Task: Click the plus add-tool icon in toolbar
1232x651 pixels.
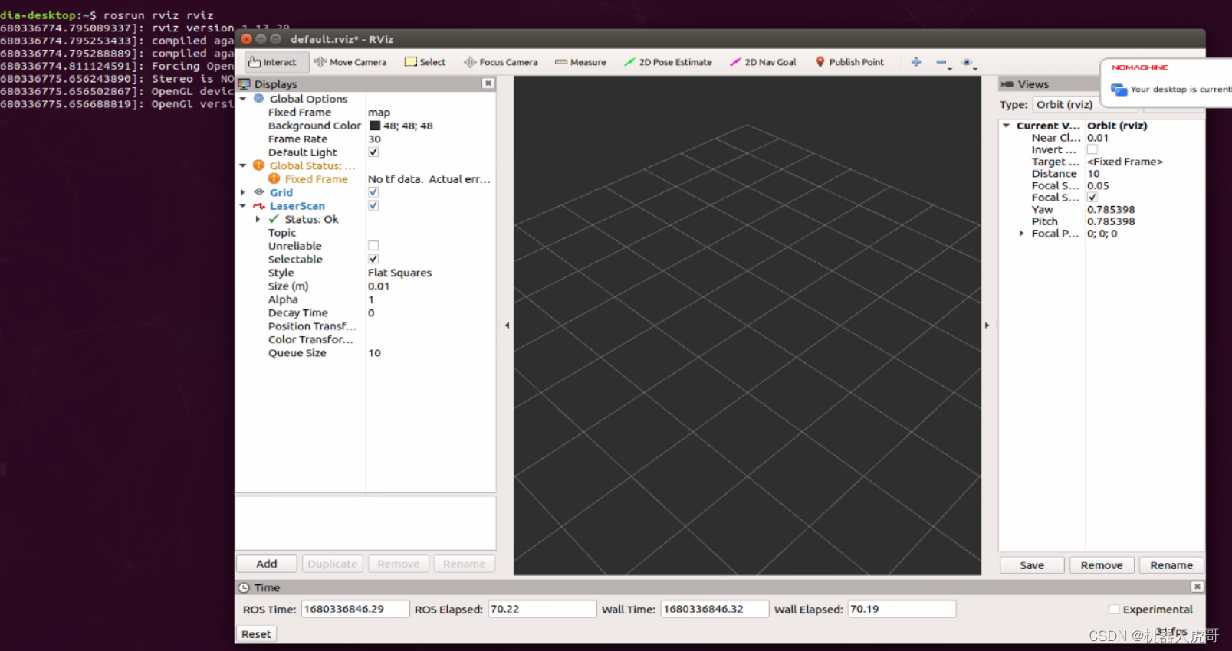Action: coord(916,62)
